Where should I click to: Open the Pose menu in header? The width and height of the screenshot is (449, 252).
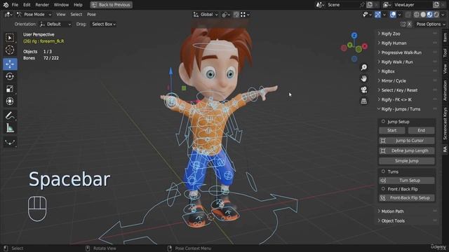coord(91,15)
